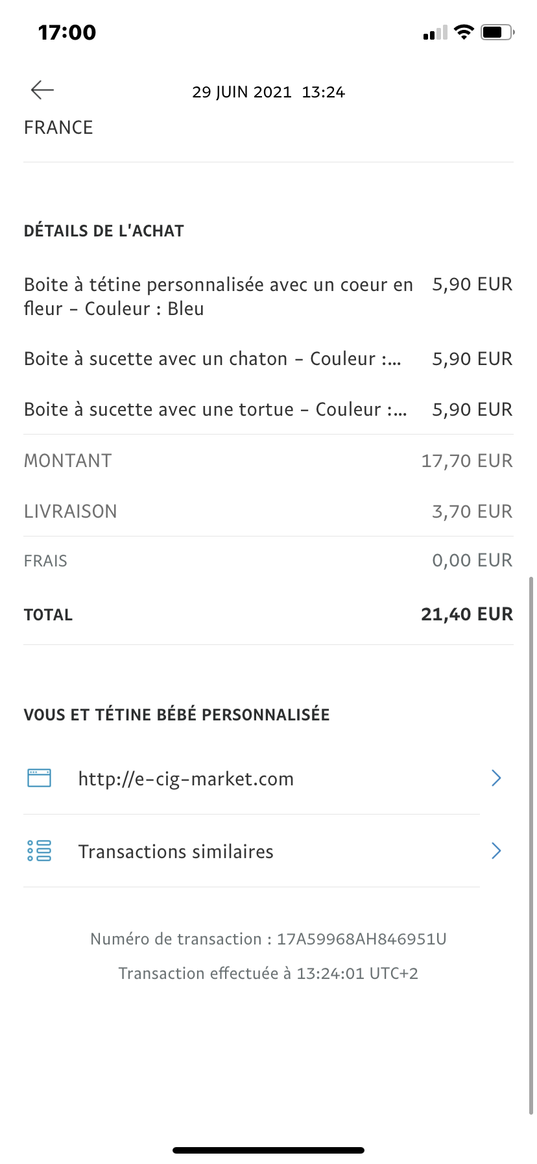
Task: Open Transactions similaires
Action: pos(176,852)
